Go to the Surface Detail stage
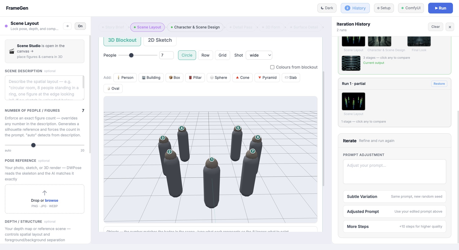 pos(304,27)
